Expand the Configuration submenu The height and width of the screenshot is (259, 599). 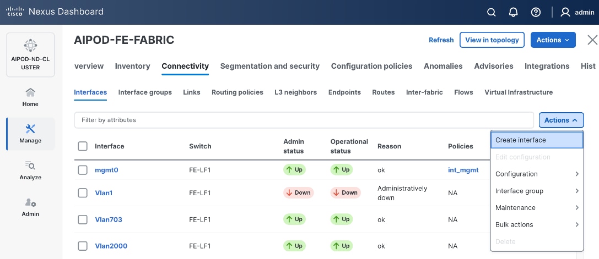(537, 174)
